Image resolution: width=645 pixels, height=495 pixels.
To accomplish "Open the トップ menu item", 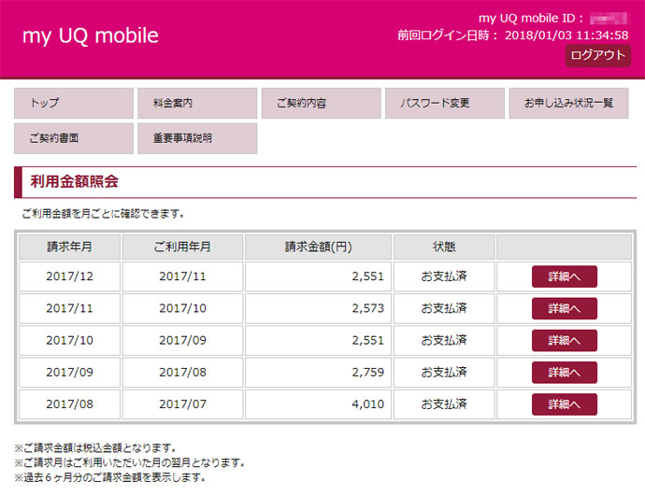I will [74, 103].
